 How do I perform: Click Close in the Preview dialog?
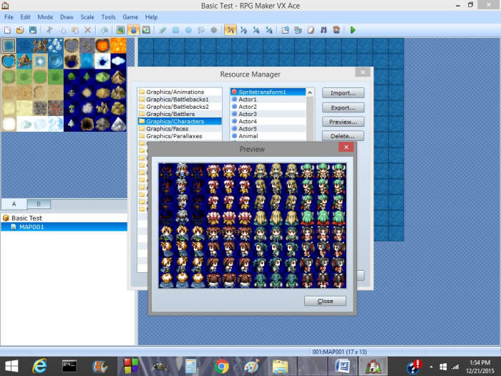(325, 301)
